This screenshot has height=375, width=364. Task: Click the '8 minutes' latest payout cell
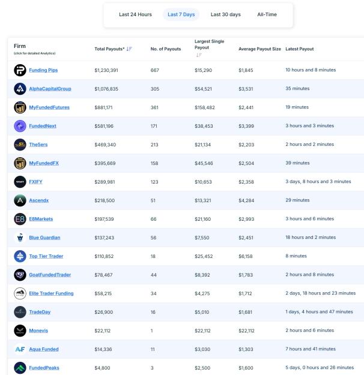click(296, 256)
